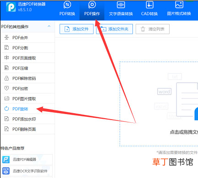Switch to the PDF操作 tab

click(x=92, y=10)
